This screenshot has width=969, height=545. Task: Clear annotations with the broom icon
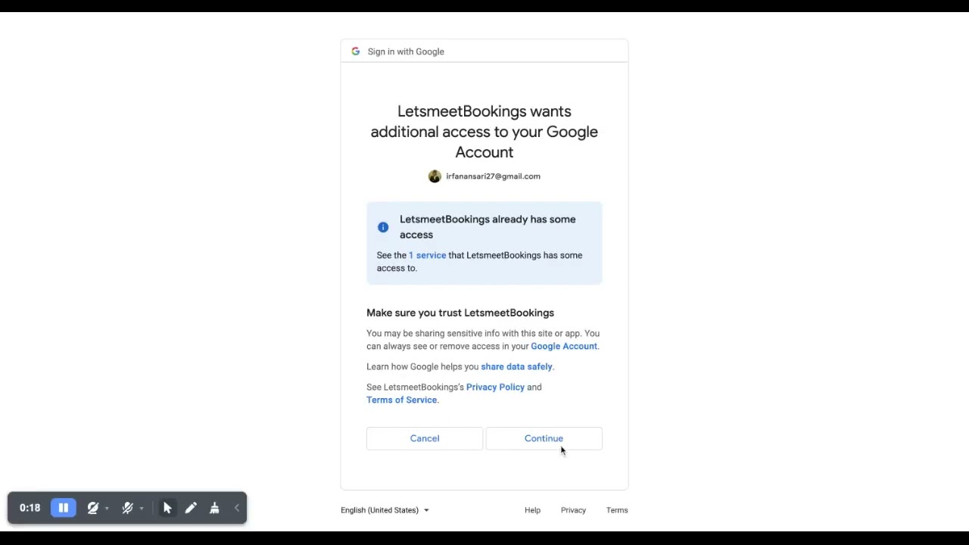click(x=214, y=508)
